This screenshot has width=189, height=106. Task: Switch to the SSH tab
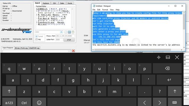[x=54, y=3]
